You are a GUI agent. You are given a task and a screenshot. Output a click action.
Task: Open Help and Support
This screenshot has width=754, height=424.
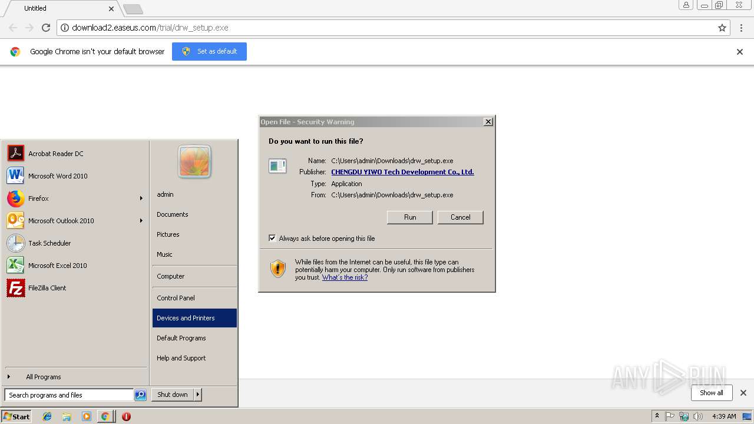(194, 358)
